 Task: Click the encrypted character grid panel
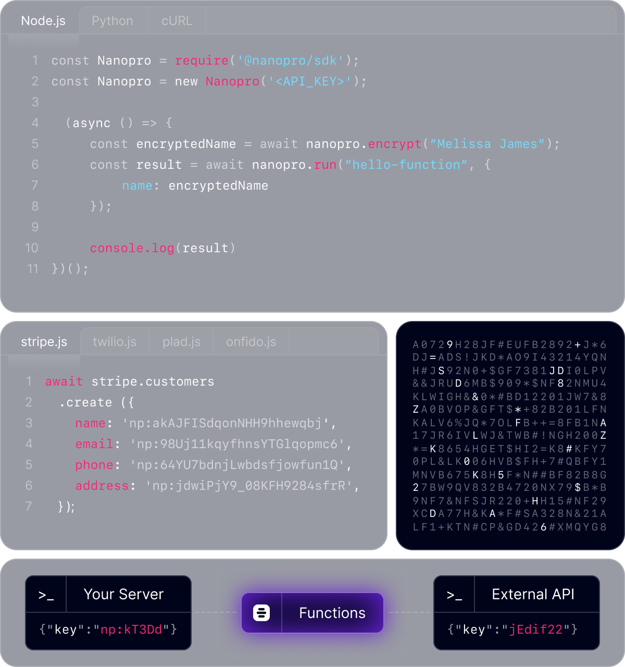point(510,436)
